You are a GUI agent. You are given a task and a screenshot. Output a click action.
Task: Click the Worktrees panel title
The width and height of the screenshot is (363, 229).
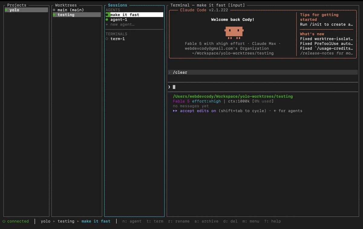[x=66, y=5]
